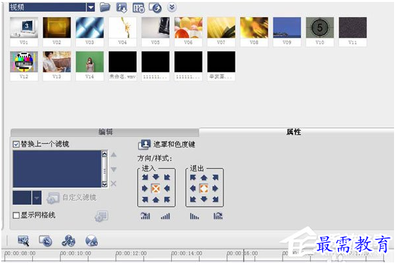Set 进入 direction from upper-left
The width and height of the screenshot is (396, 265).
point(145,177)
